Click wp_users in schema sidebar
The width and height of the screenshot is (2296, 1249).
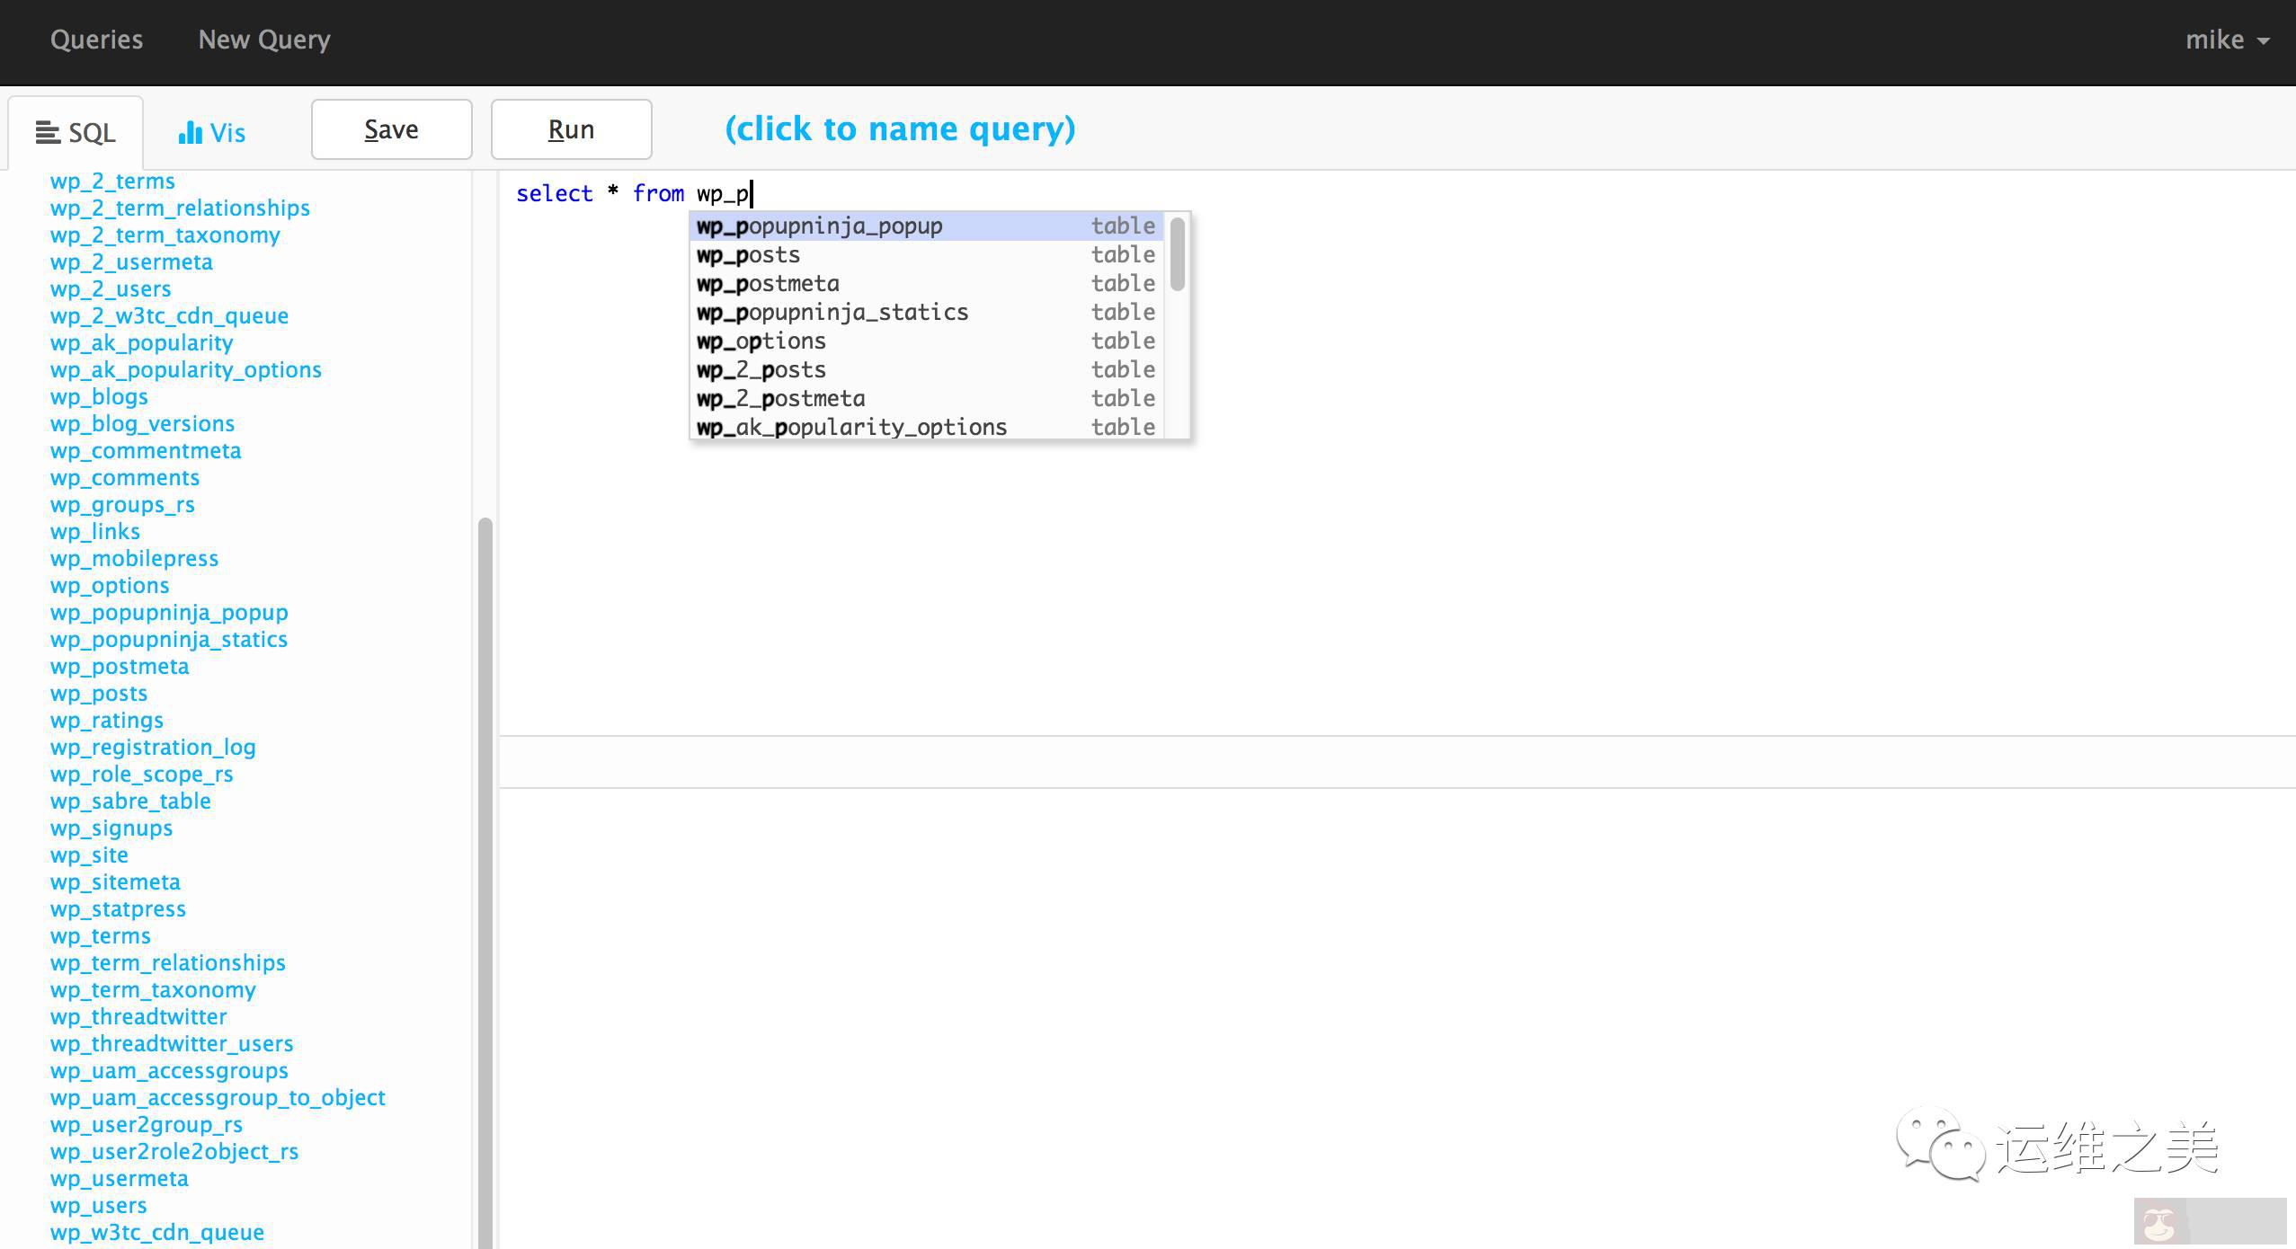pos(98,1205)
